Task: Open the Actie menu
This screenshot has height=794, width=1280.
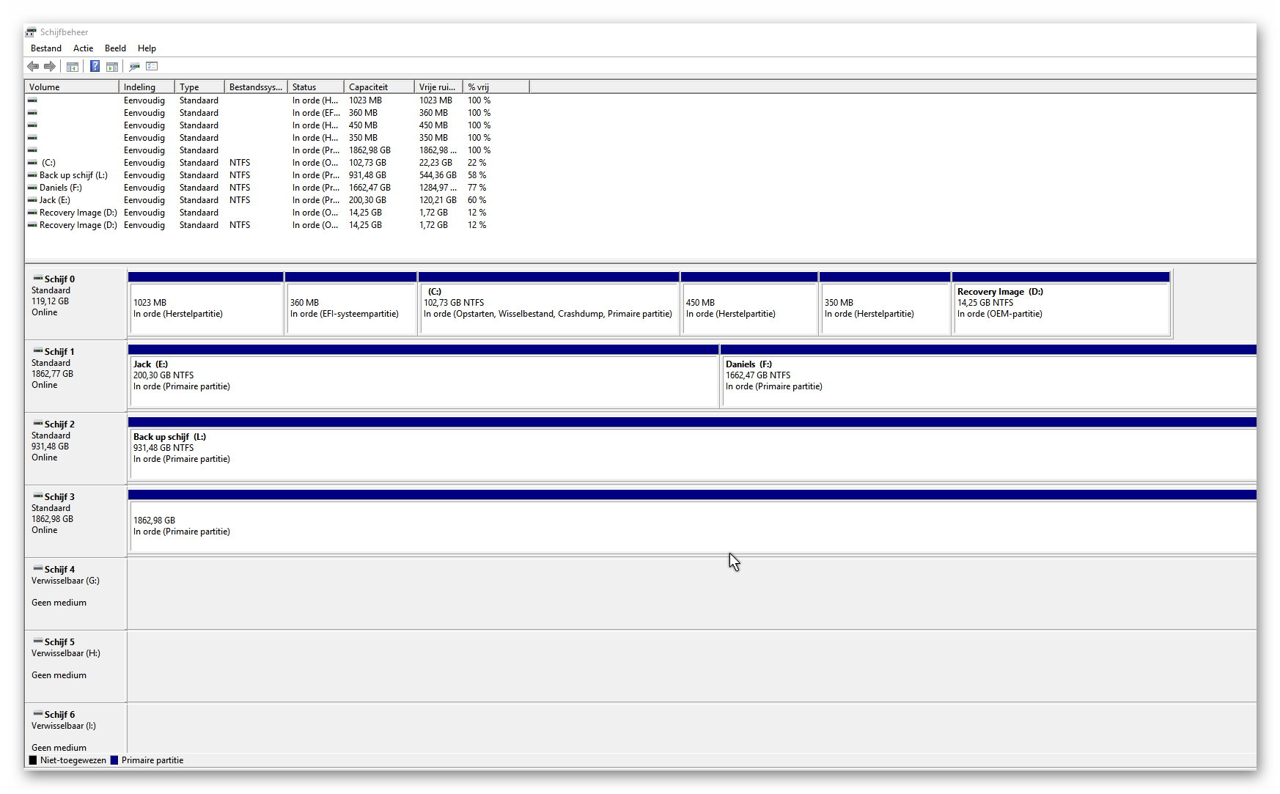Action: pyautogui.click(x=83, y=48)
